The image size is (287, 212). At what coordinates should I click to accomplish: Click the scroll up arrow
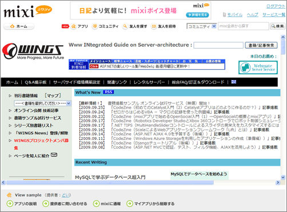283,37
